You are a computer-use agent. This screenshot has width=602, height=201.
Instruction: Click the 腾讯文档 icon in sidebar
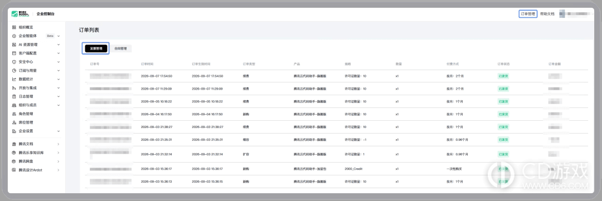[x=14, y=144]
